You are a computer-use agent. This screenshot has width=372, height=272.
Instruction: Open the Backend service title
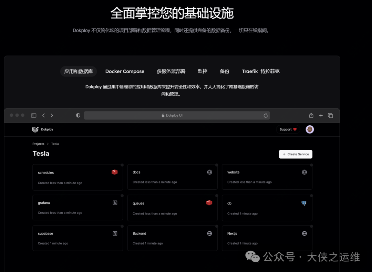[139, 233]
